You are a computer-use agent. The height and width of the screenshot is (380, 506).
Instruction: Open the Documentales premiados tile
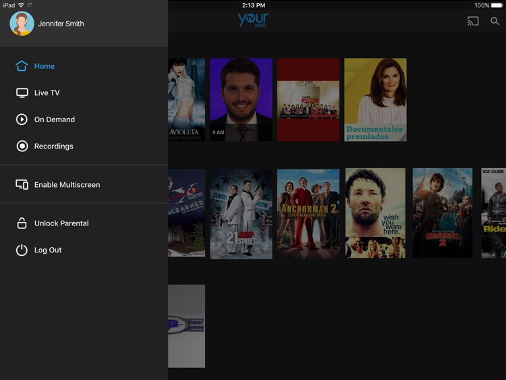[375, 100]
